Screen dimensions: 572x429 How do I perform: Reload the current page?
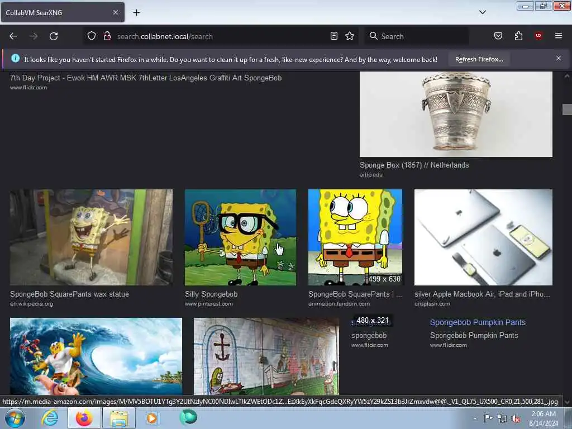(x=54, y=36)
